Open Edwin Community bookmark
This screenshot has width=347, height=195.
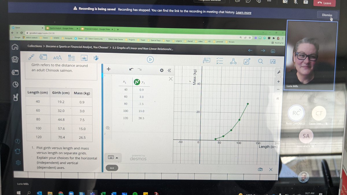tap(94, 39)
